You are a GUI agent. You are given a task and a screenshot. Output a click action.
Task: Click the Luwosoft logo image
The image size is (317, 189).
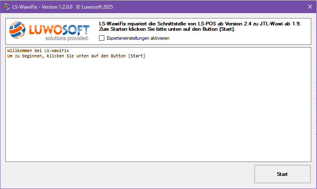coord(49,31)
